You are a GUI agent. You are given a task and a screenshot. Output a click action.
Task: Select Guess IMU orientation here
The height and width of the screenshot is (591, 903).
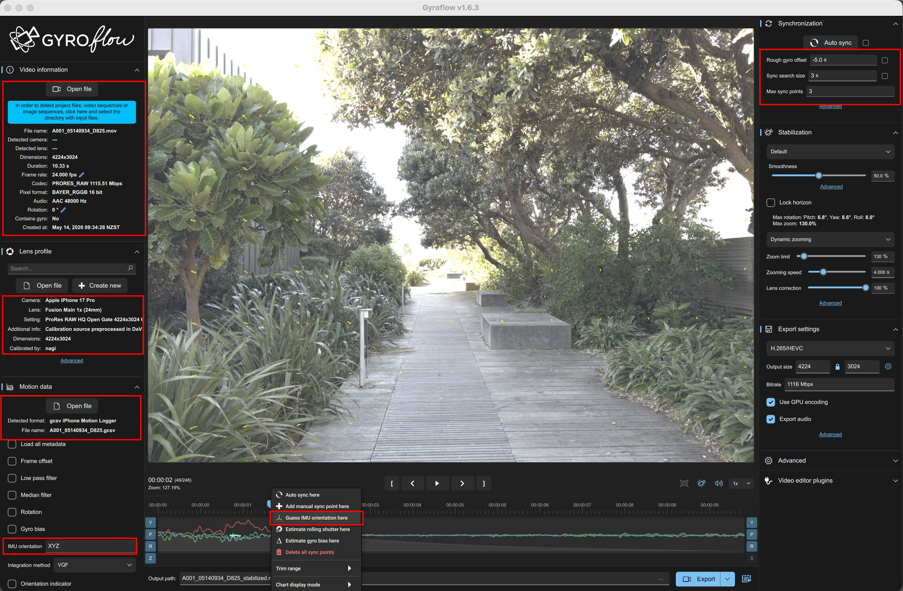(316, 518)
